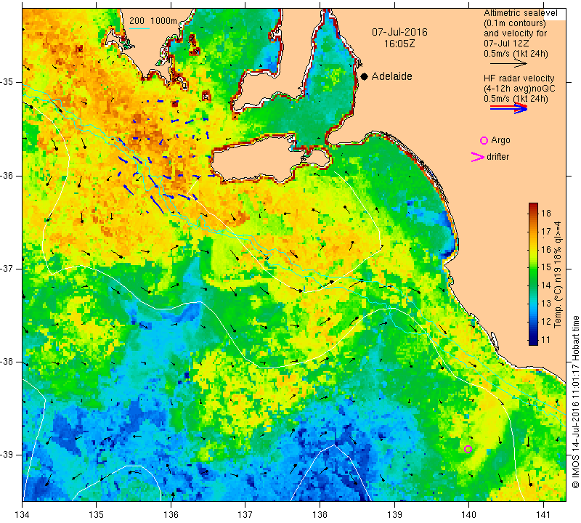
Task: Click the Adelaide city label
Action: 391,76
